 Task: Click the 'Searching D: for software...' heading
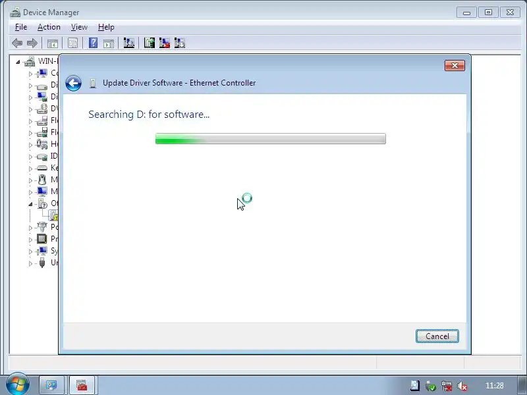[x=149, y=115]
